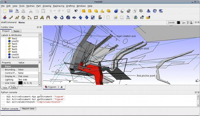Switch to the Tasks tab
200x116 pixels.
(x=16, y=31)
